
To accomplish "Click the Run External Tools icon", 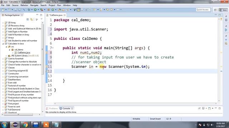I will tap(42, 10).
